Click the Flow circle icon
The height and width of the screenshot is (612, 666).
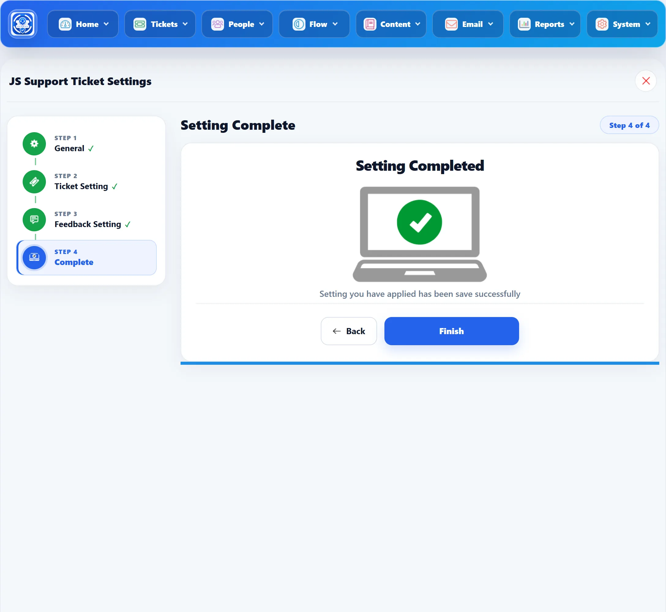(x=299, y=24)
